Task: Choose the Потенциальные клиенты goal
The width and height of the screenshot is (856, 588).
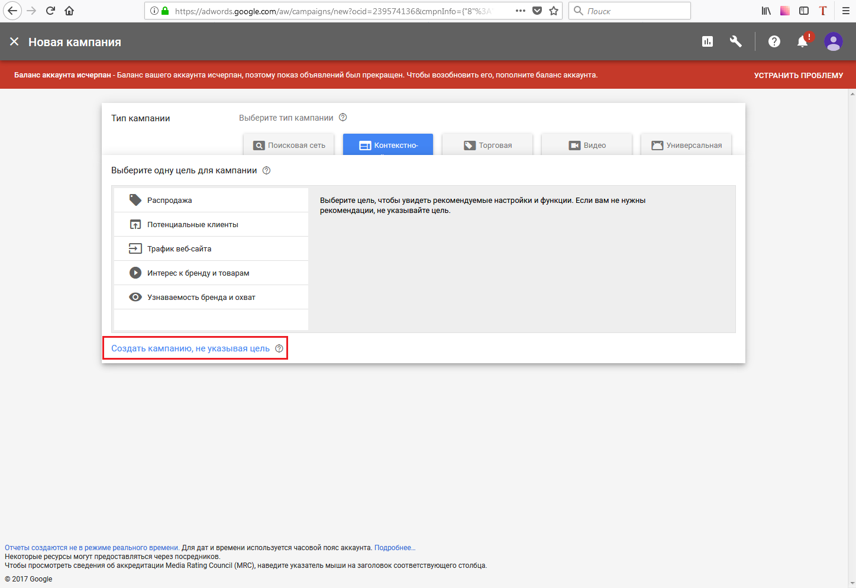Action: (x=211, y=224)
